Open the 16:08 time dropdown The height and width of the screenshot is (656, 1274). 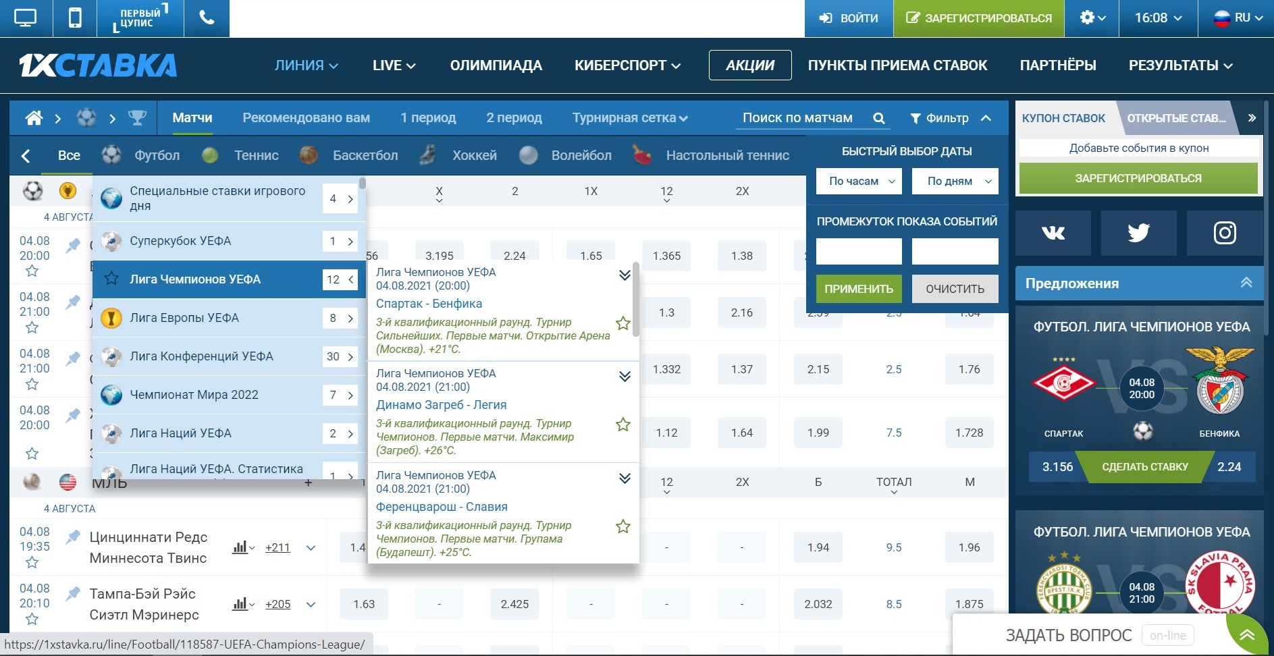tap(1158, 18)
